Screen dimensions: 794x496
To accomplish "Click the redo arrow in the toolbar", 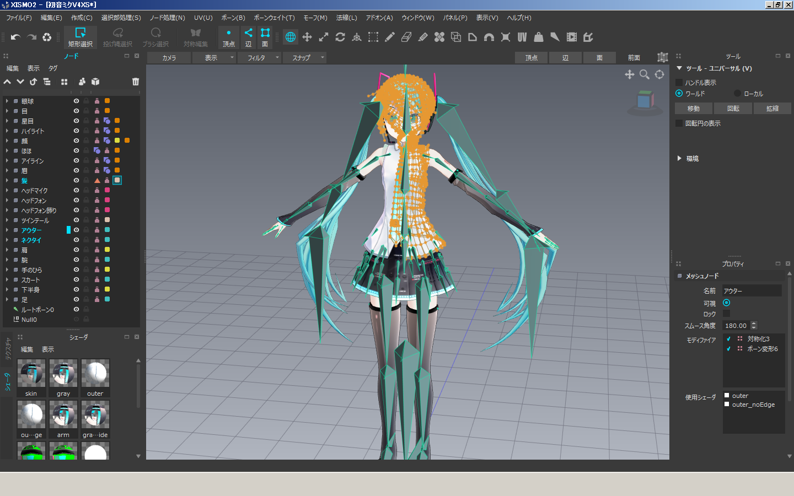I will 31,37.
